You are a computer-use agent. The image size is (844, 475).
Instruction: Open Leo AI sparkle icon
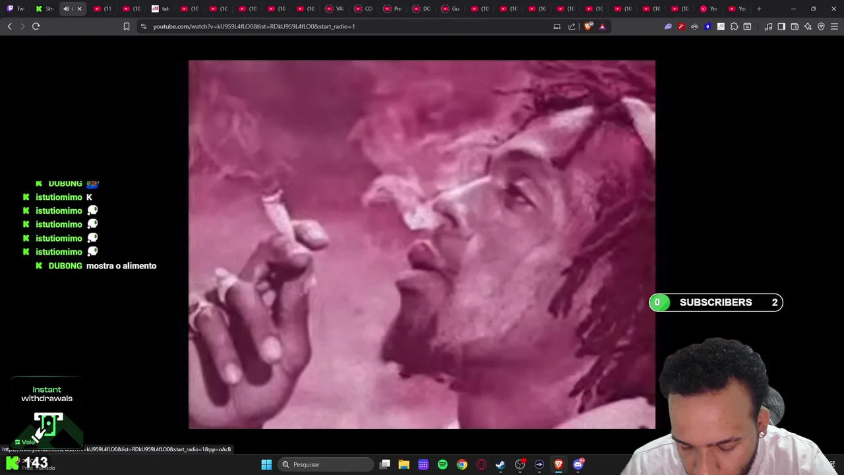click(x=808, y=26)
